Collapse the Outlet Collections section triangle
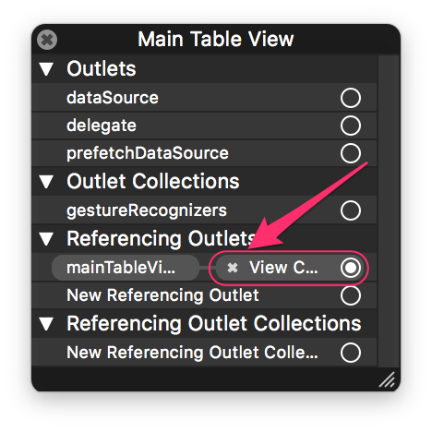Screen dimensions: 432x432 pyautogui.click(x=46, y=182)
